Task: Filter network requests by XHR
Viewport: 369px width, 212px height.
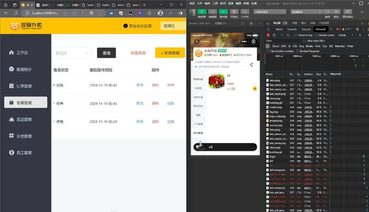Action: coord(284,46)
